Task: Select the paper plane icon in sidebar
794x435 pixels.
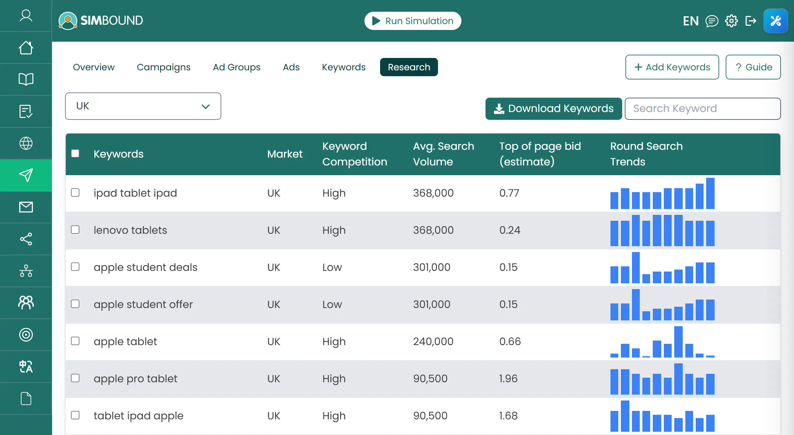Action: [x=26, y=175]
